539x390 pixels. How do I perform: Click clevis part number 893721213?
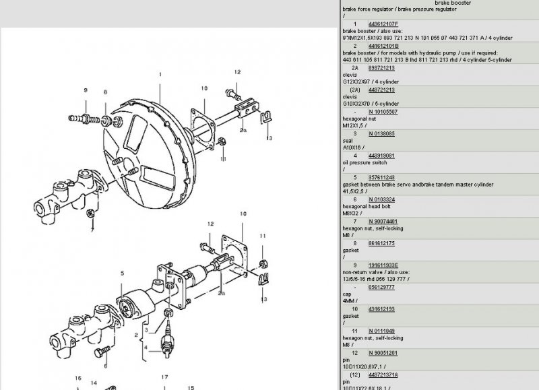[382, 68]
